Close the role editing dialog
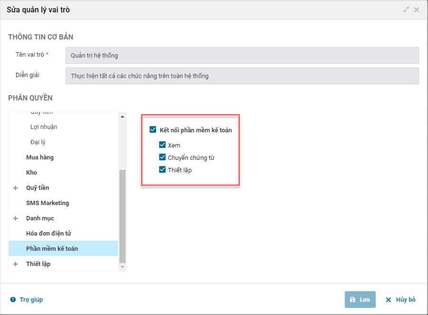 coord(417,10)
